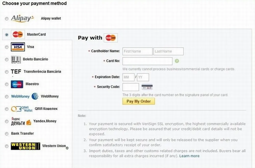The image size is (255, 168).
Task: Open the Learn more link
Action: click(189, 156)
